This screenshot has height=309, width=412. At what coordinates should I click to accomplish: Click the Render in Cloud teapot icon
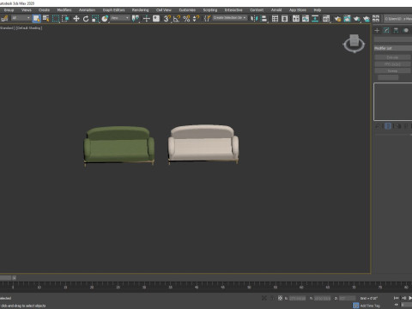[x=367, y=19]
